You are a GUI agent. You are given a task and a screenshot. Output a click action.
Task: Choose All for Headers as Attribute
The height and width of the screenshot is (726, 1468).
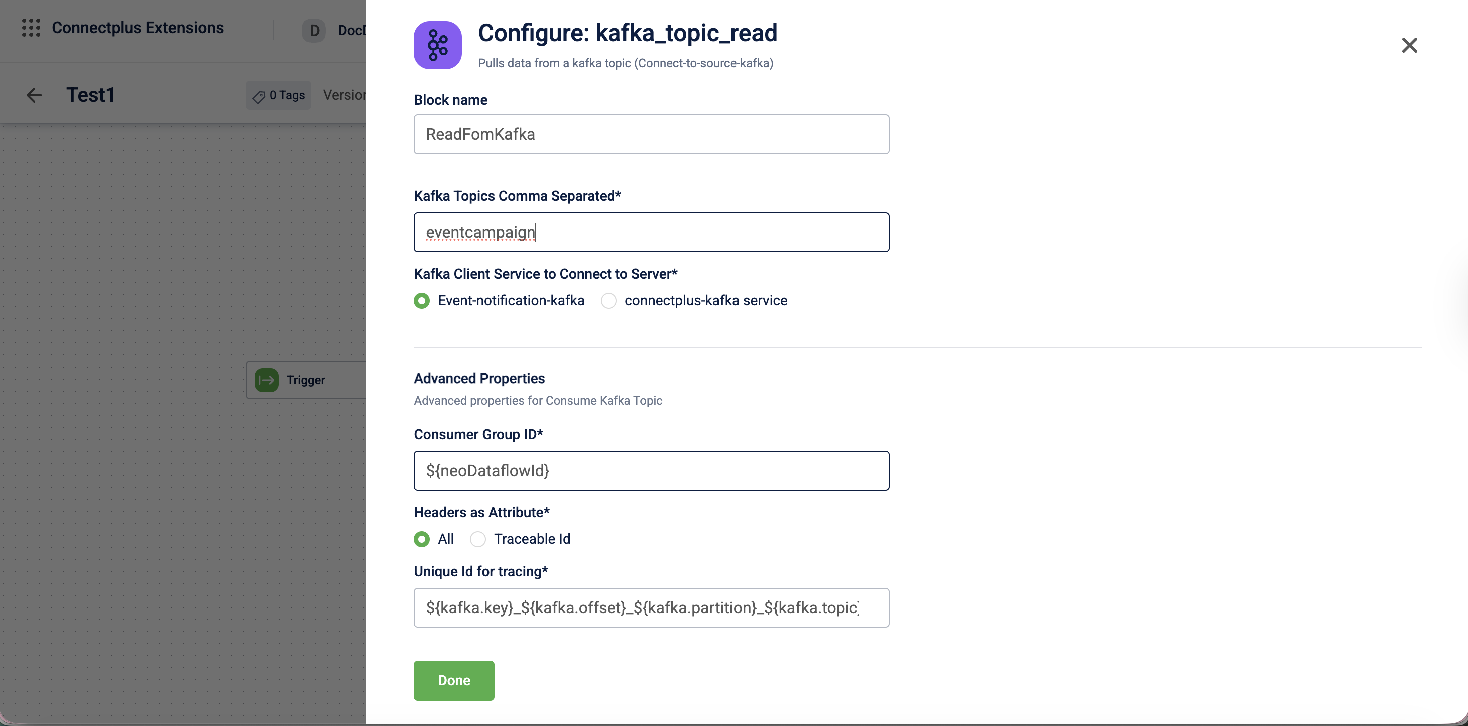click(422, 539)
